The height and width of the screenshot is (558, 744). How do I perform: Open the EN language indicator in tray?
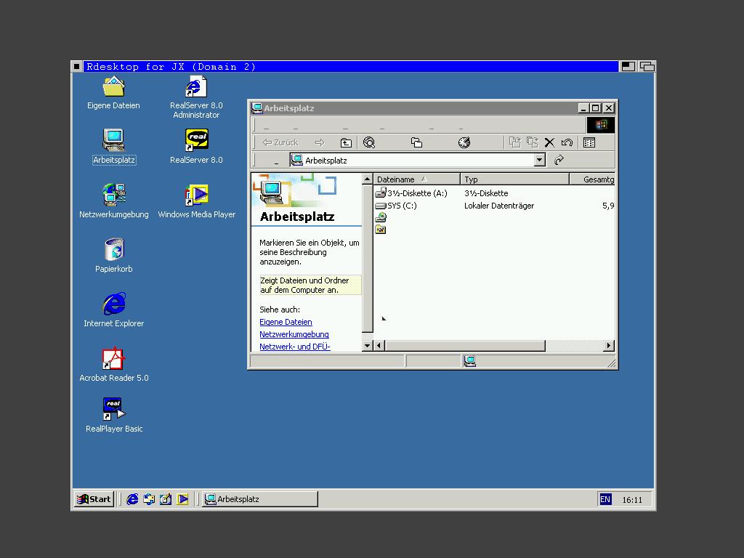tap(605, 499)
